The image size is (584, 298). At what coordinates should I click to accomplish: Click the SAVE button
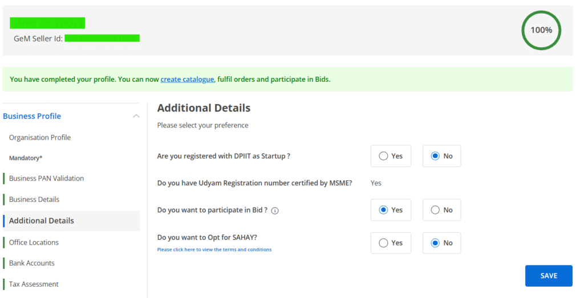pyautogui.click(x=548, y=276)
